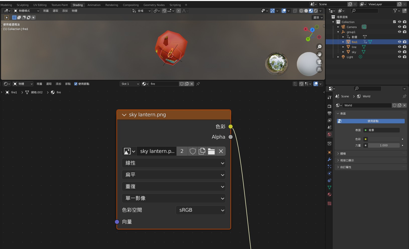This screenshot has height=249, width=409.
Task: Open folder icon in sky lantern node
Action: (x=211, y=151)
